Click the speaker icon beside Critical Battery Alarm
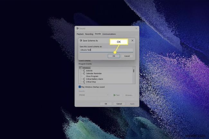 click(84, 79)
